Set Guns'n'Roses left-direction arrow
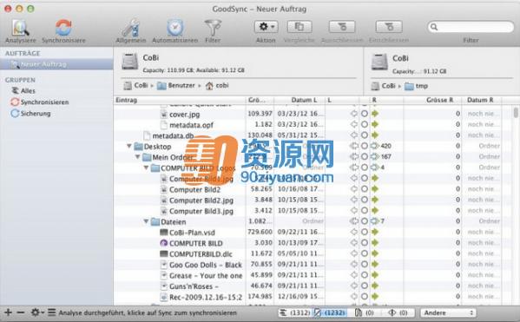 pyautogui.click(x=354, y=286)
